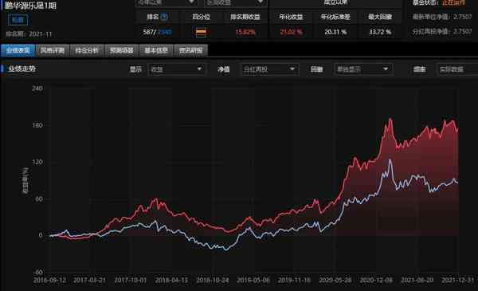Click the dropdown arrow of 显示 selector
This screenshot has width=478, height=291.
tap(199, 69)
